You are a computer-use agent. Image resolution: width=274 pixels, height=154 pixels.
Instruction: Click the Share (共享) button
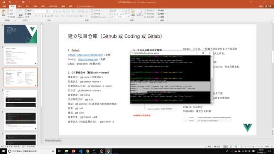click(x=268, y=6)
